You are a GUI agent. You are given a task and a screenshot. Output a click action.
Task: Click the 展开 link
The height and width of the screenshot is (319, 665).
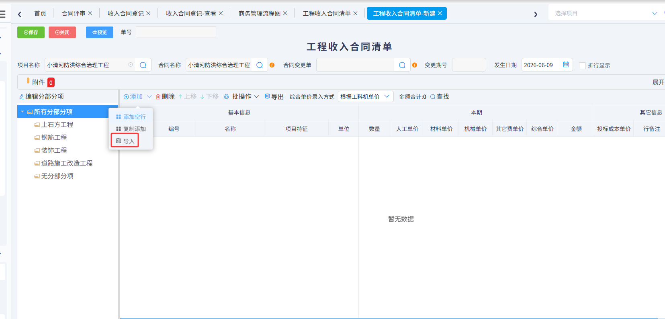point(658,82)
